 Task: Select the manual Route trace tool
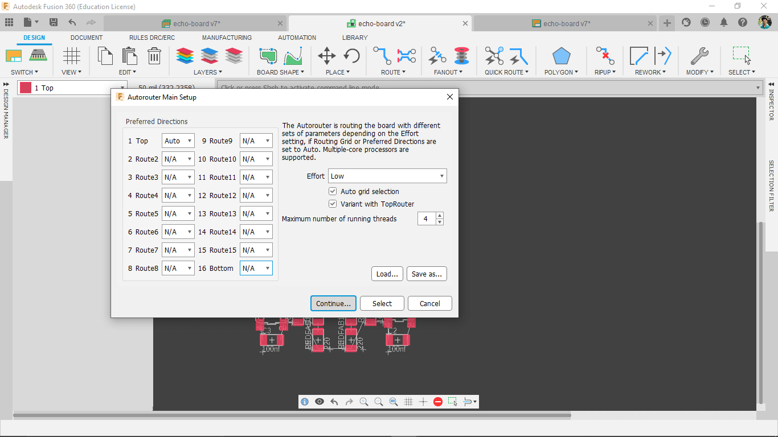(382, 56)
